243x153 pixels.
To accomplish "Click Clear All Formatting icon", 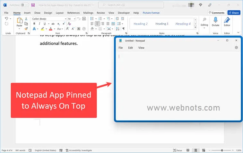I will pos(69,23).
